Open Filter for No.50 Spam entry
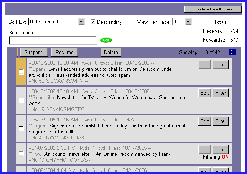247x174 pixels. tap(221, 65)
